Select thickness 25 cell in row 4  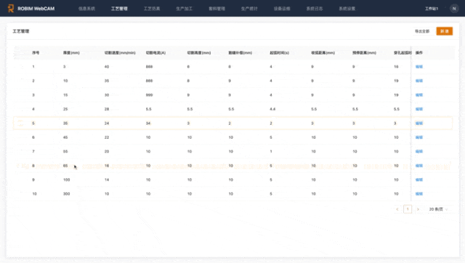(x=65, y=109)
